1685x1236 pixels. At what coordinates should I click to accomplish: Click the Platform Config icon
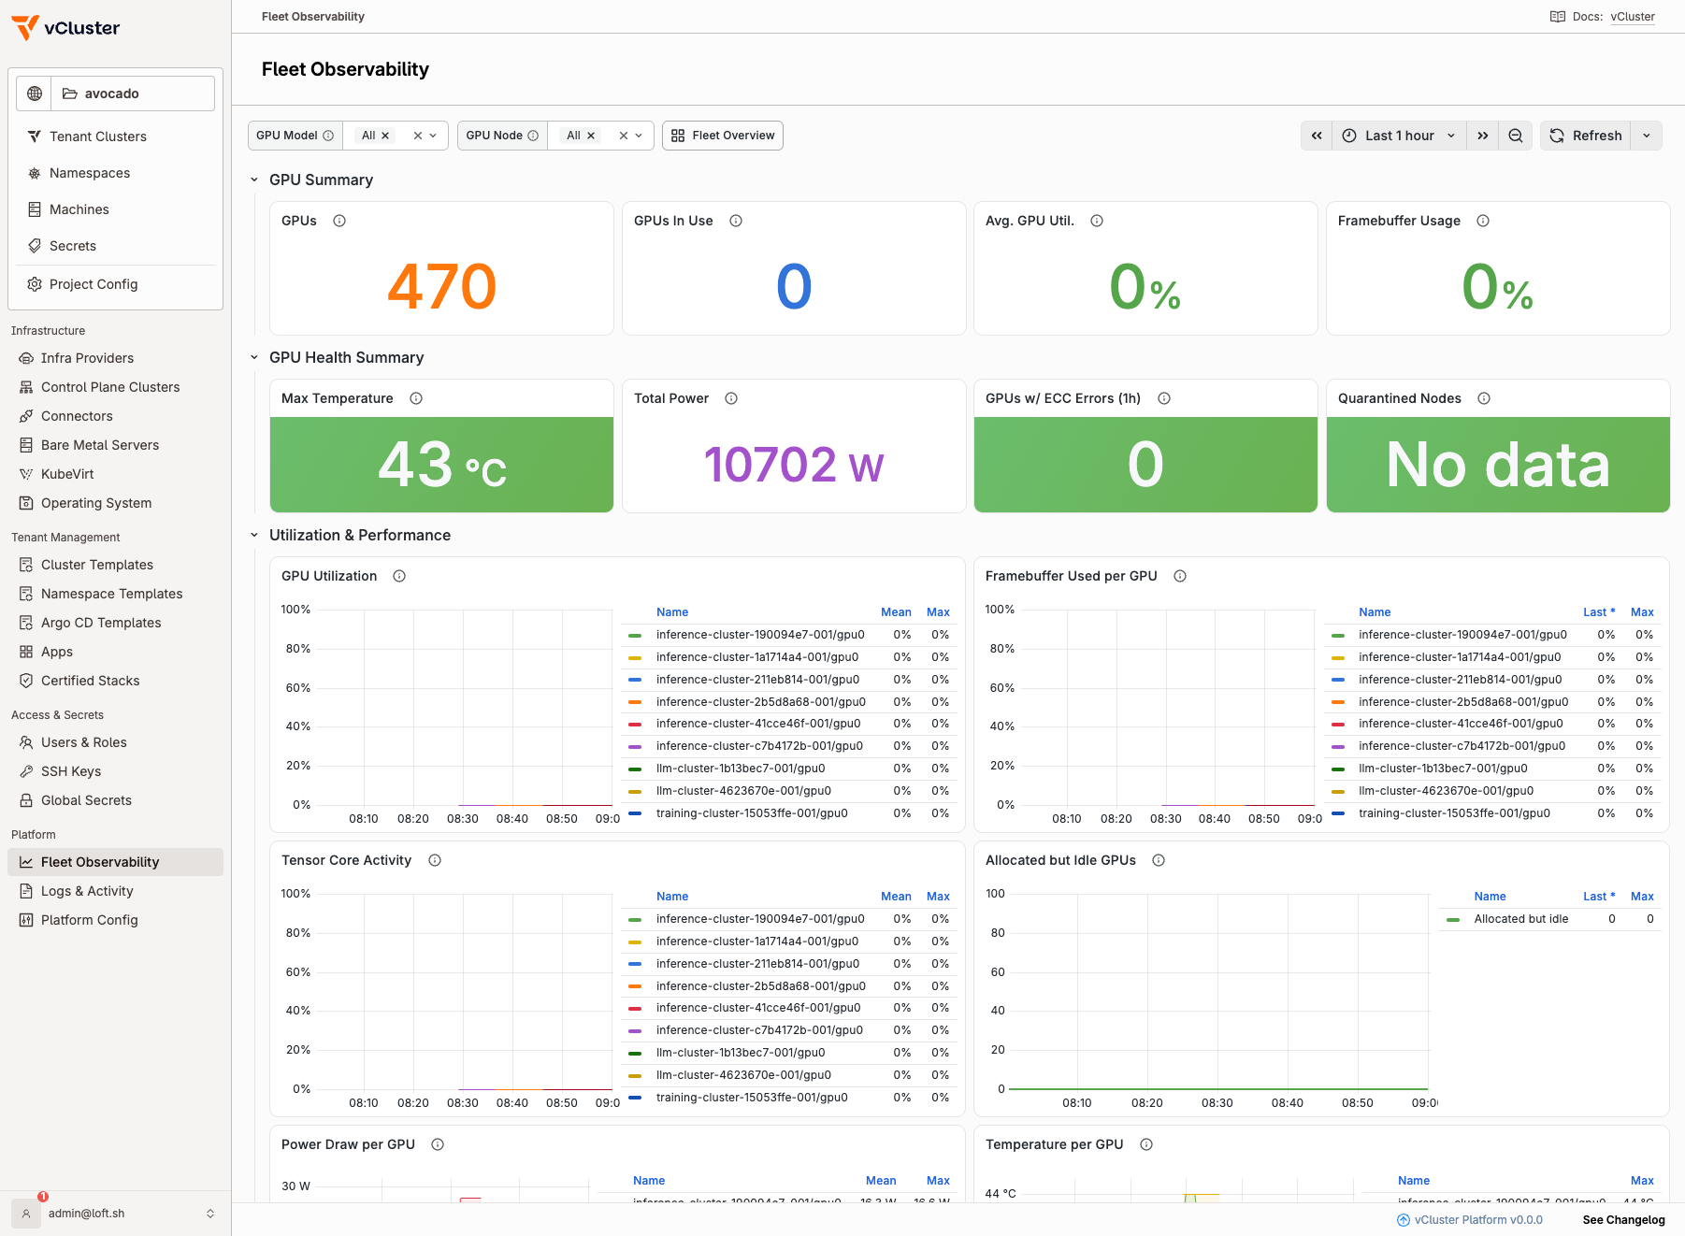click(x=26, y=920)
